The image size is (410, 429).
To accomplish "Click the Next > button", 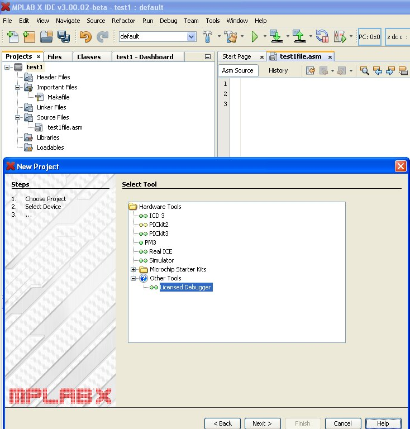I will point(263,423).
